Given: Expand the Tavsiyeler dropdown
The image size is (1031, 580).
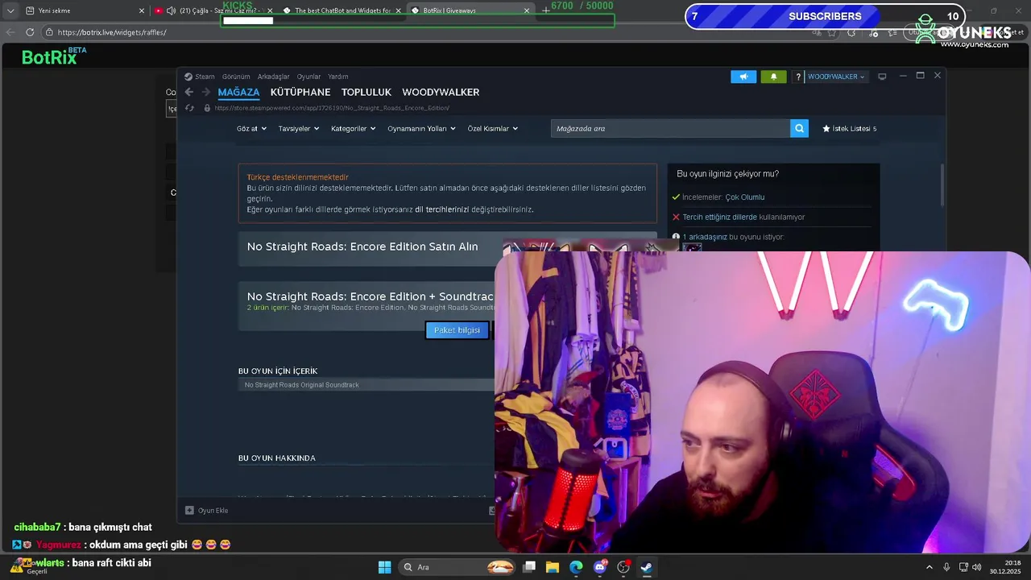Looking at the screenshot, I should click(299, 128).
